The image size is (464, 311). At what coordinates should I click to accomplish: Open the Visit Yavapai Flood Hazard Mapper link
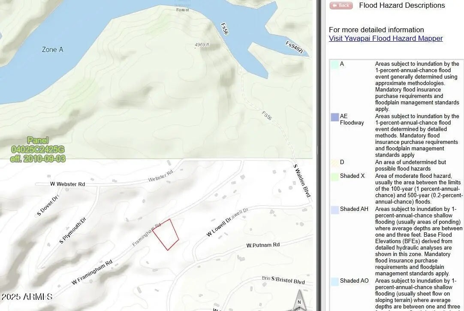click(x=386, y=38)
